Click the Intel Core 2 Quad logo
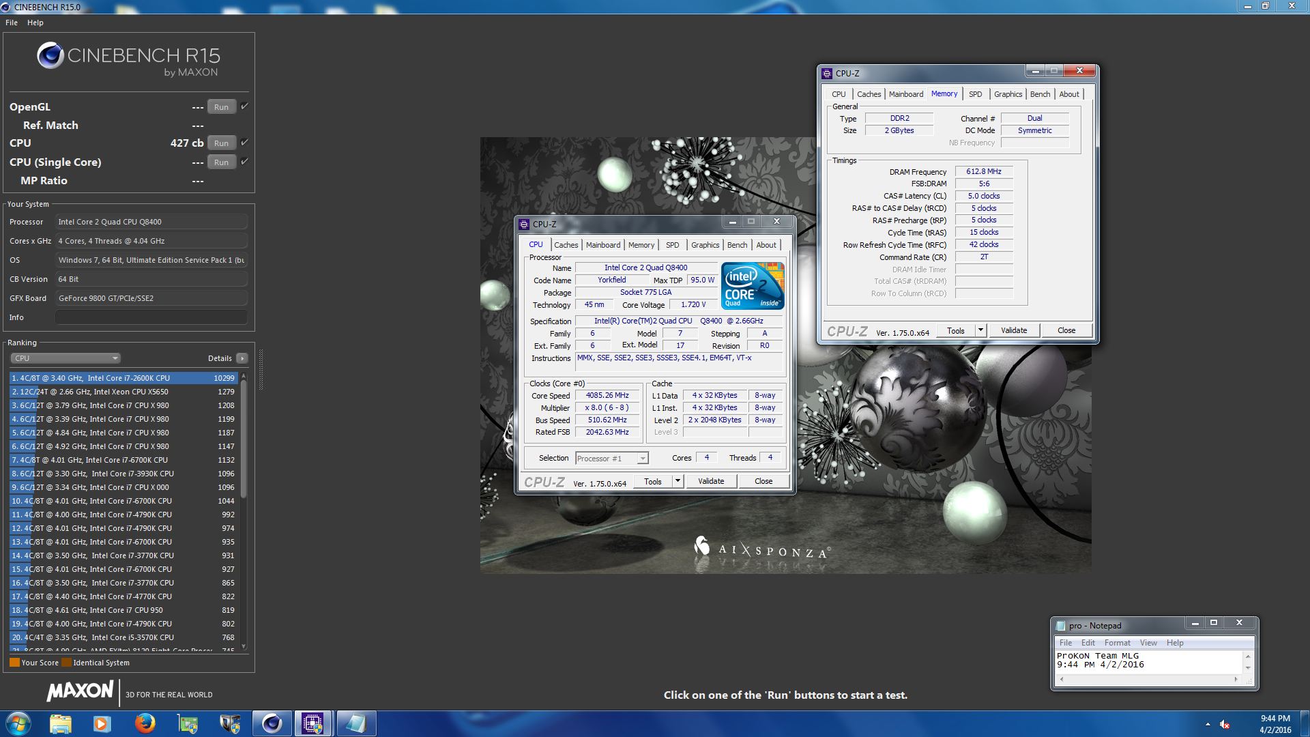 753,286
